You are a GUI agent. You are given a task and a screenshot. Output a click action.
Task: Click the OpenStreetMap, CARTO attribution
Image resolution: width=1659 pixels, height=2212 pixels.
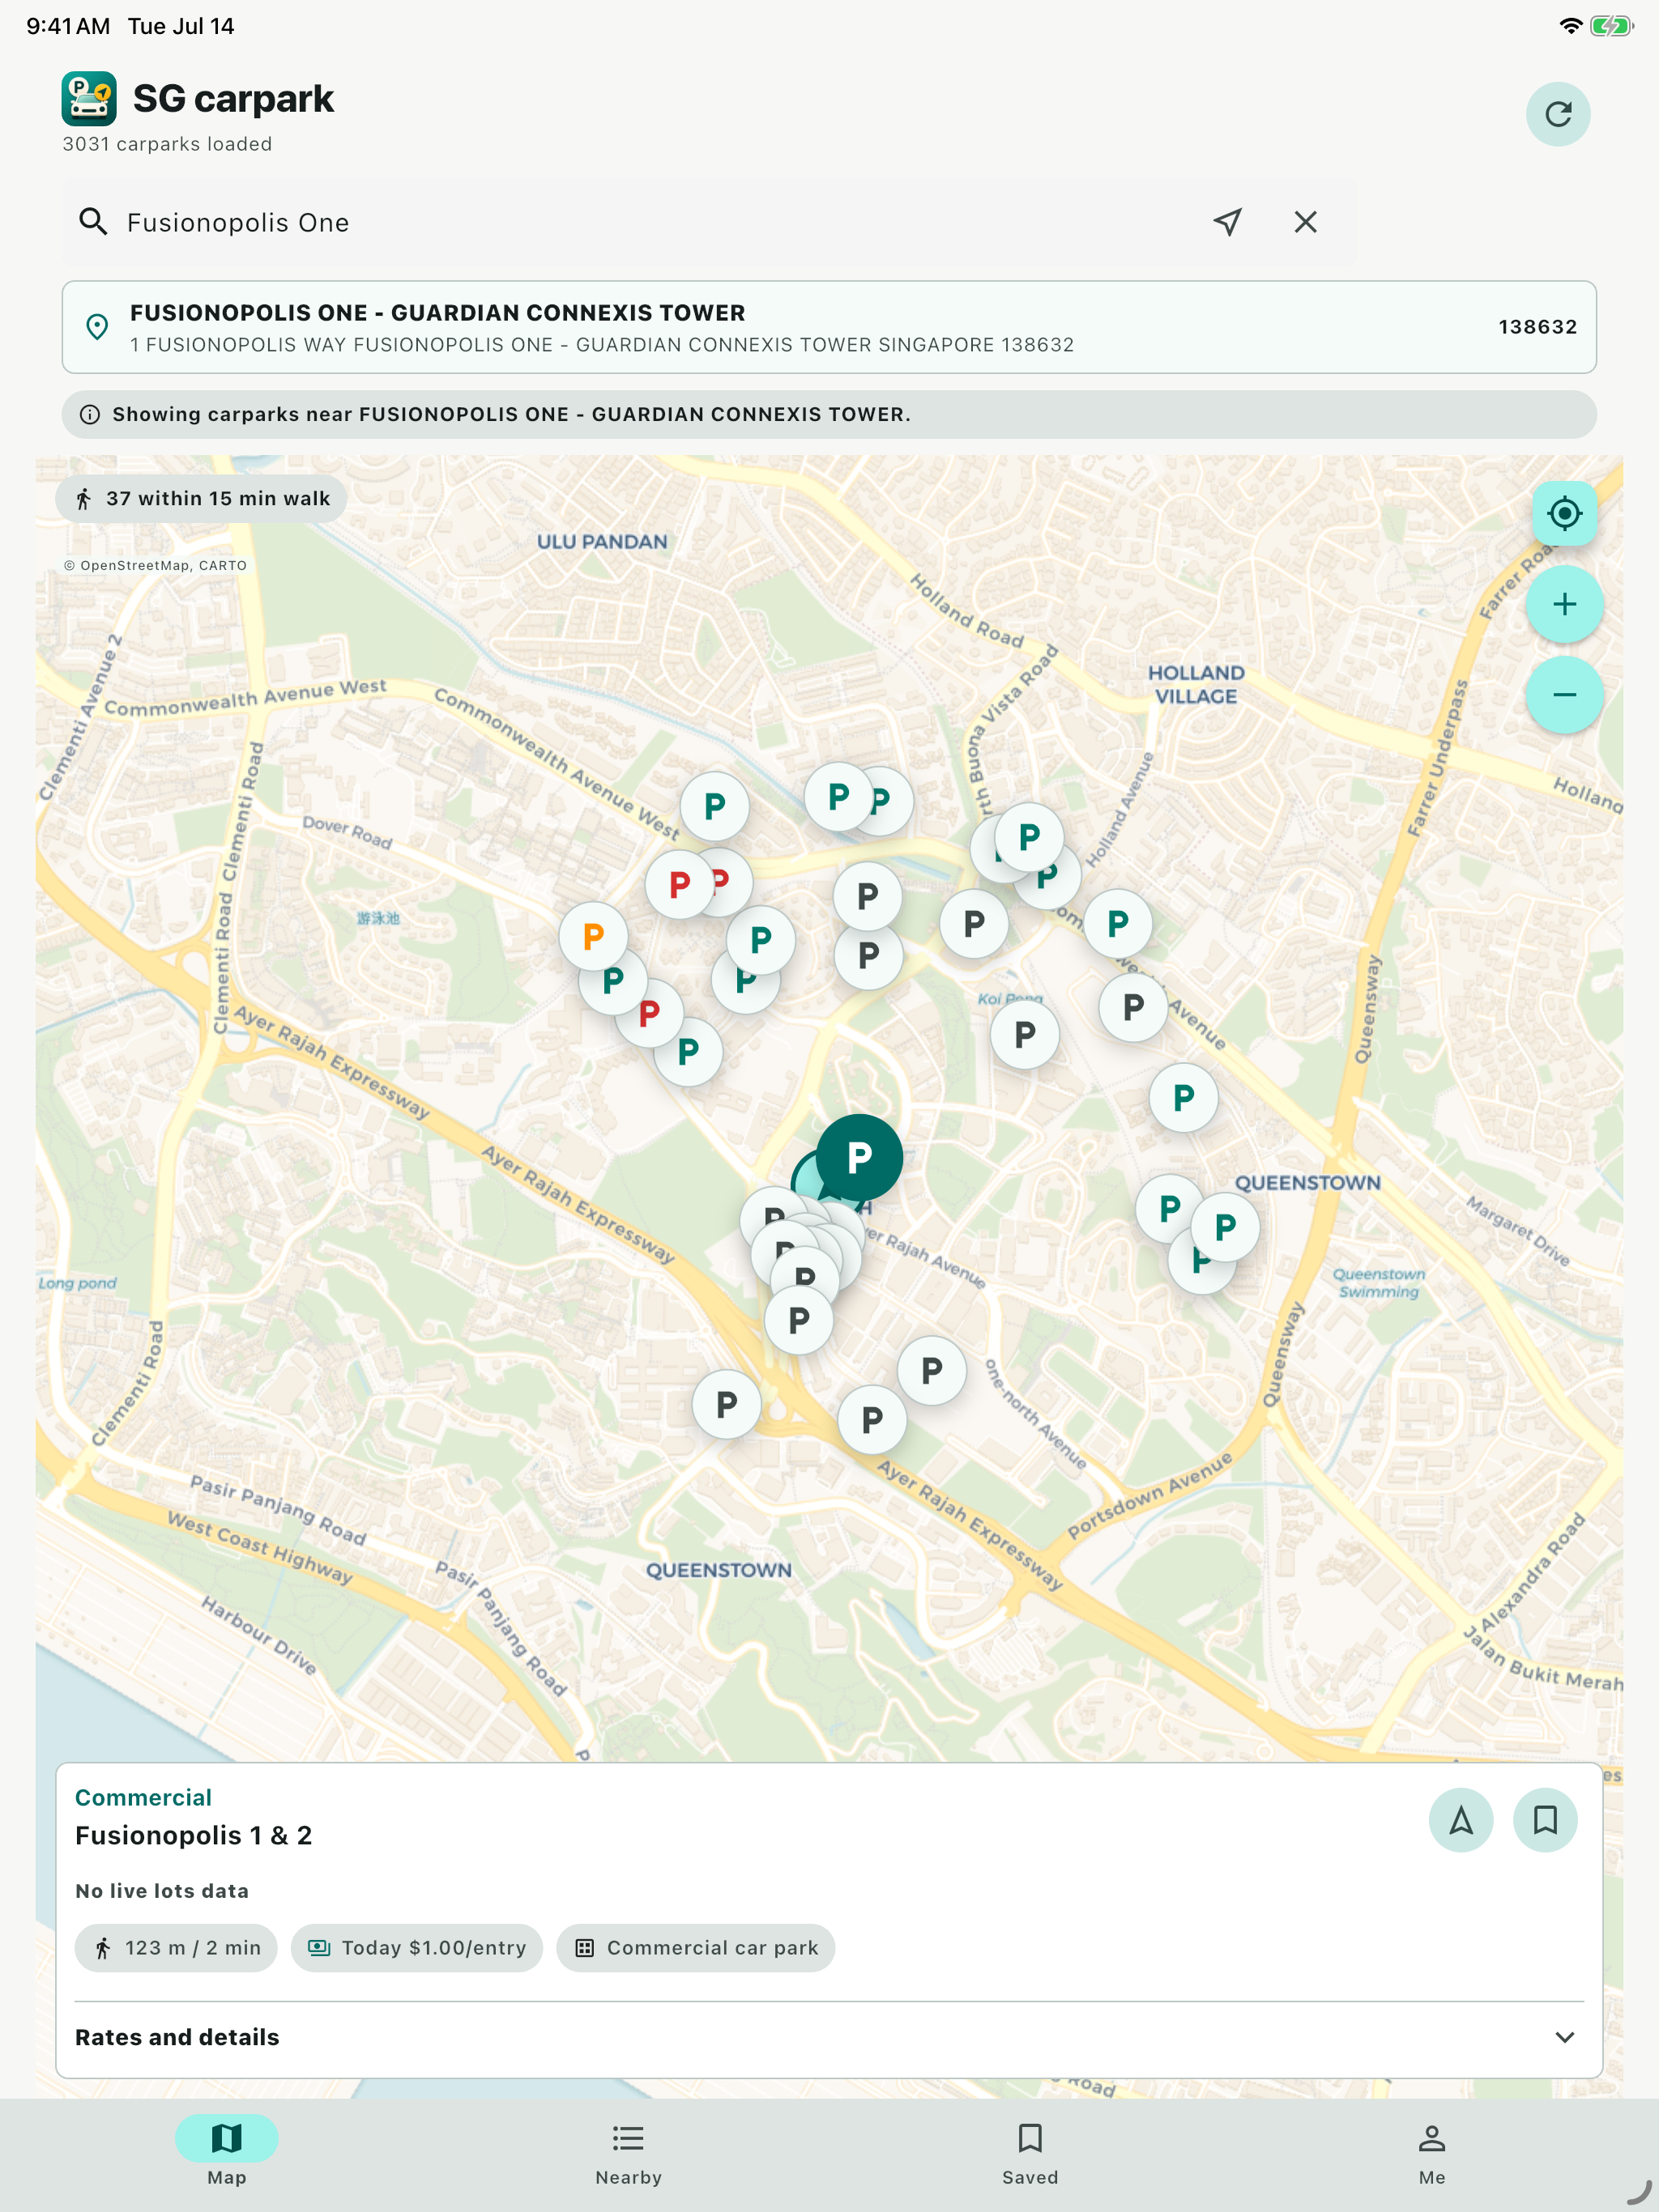pos(155,565)
